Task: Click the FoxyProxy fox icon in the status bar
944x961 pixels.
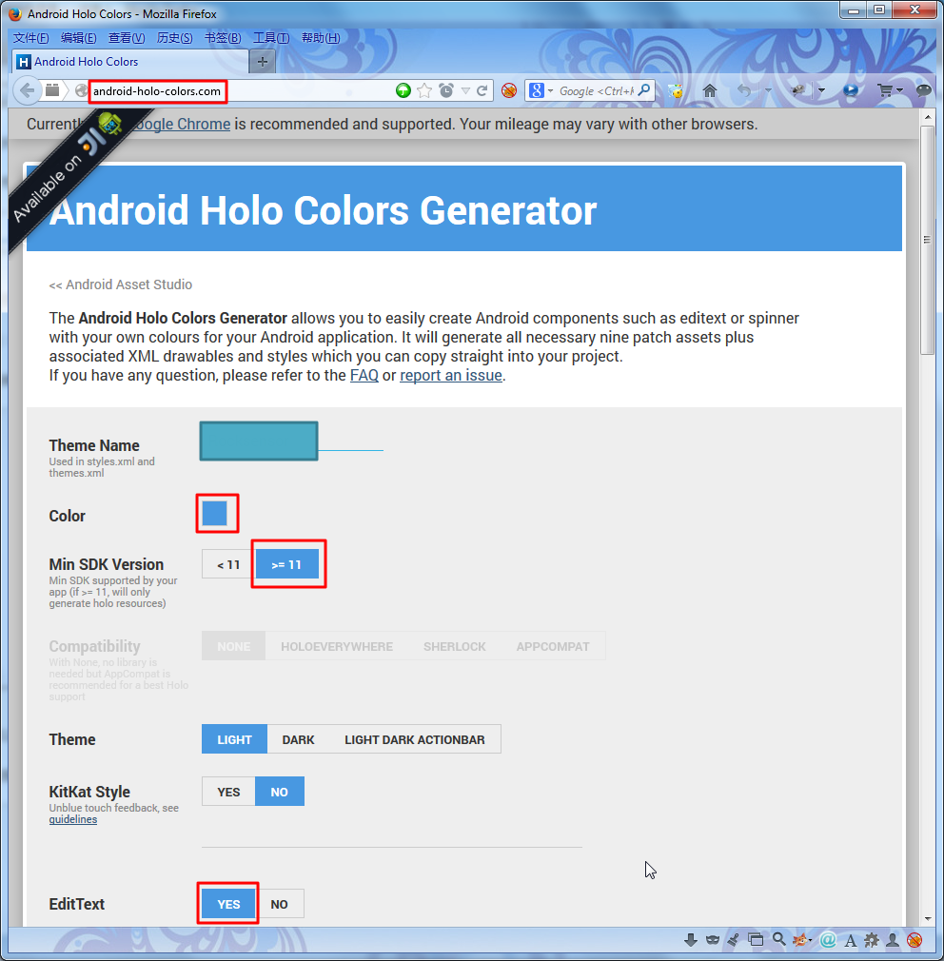Action: point(800,939)
